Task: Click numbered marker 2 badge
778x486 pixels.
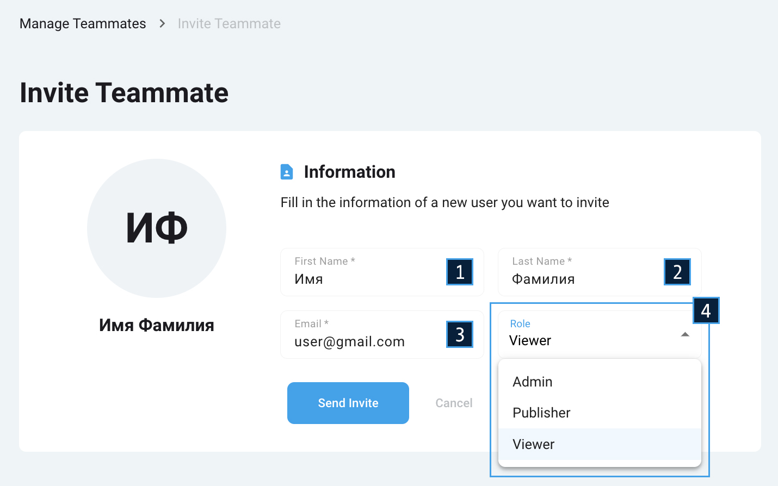Action: tap(677, 272)
